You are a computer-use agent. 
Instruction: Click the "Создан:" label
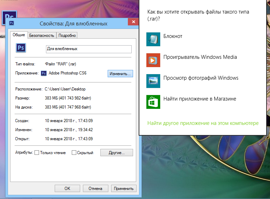(x=22, y=121)
